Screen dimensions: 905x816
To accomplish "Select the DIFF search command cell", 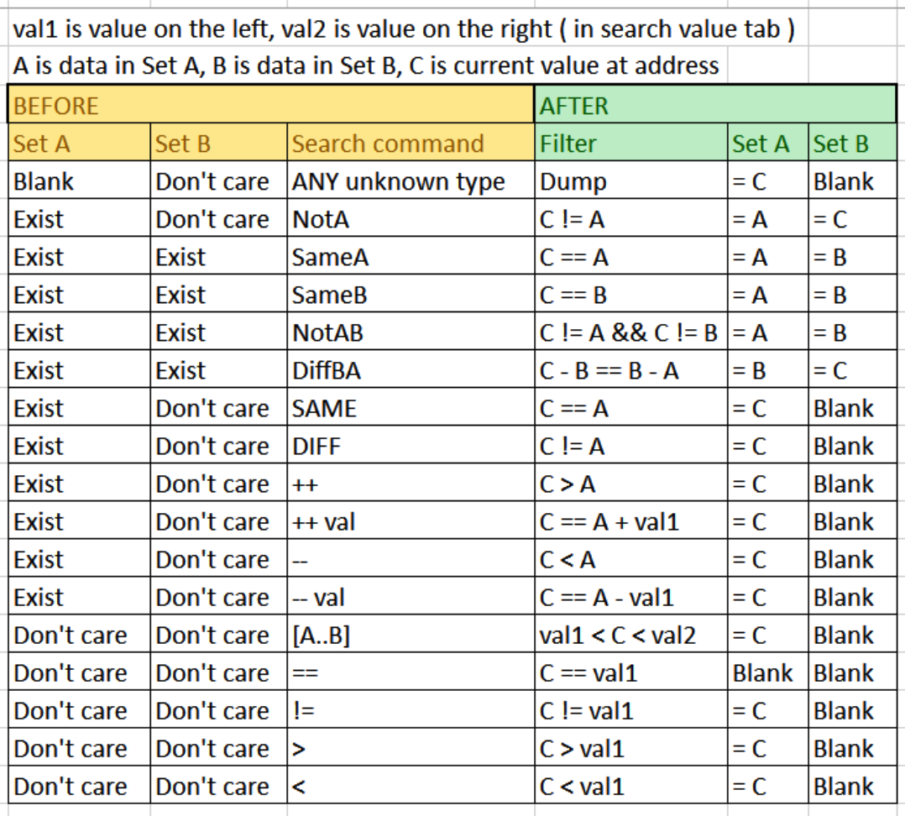I will pos(411,445).
